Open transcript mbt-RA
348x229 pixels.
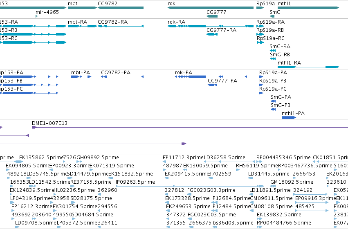77,22
